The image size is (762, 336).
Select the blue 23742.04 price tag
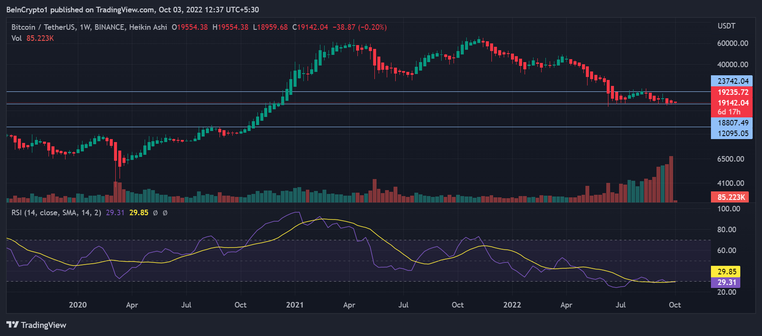(732, 81)
